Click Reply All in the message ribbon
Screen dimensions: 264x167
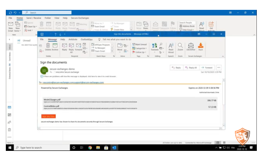71,48
